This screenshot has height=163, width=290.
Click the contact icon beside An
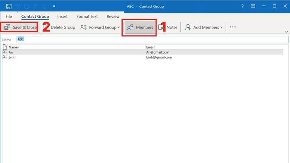(5, 52)
